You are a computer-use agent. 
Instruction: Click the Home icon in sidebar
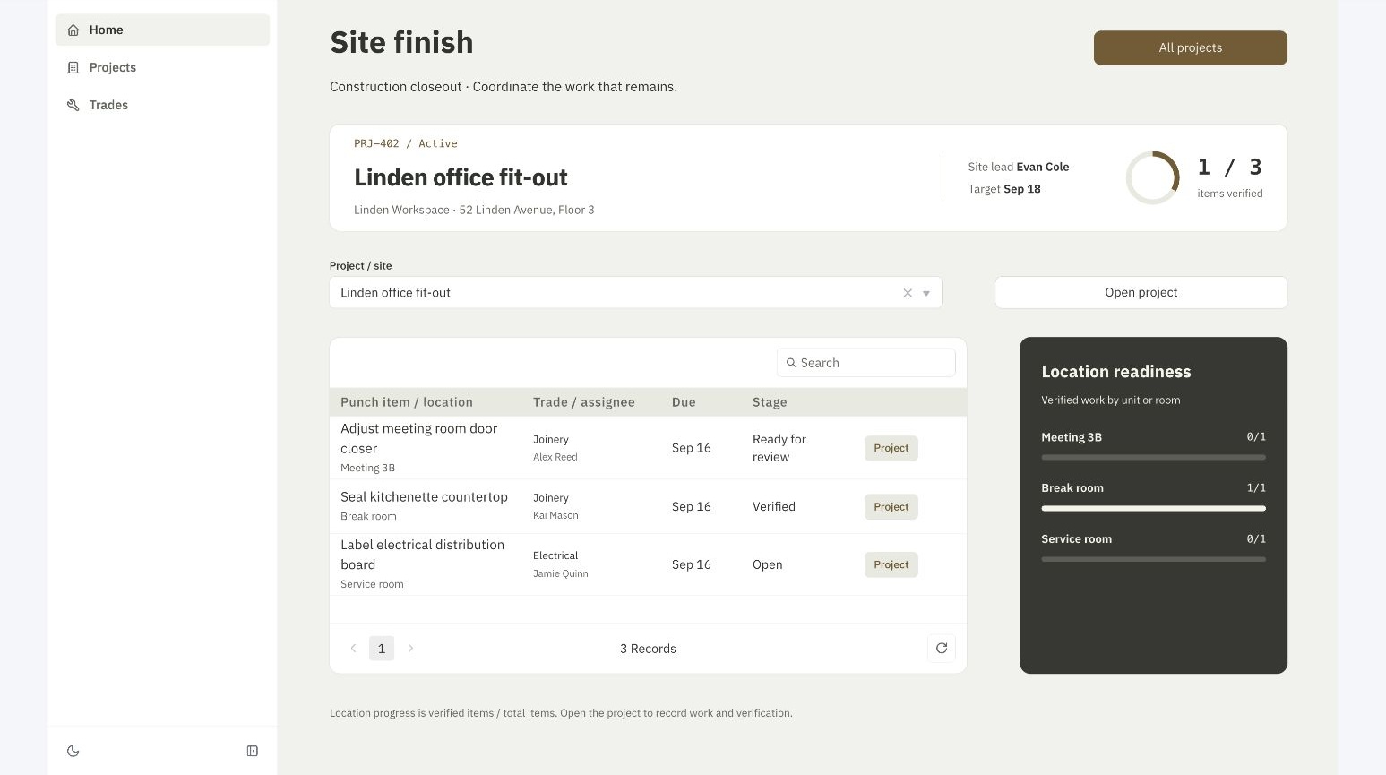click(x=73, y=30)
